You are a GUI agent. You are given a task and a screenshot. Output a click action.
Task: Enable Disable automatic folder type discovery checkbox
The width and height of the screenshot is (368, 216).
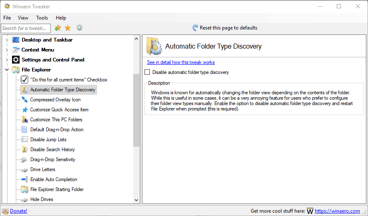tap(147, 72)
